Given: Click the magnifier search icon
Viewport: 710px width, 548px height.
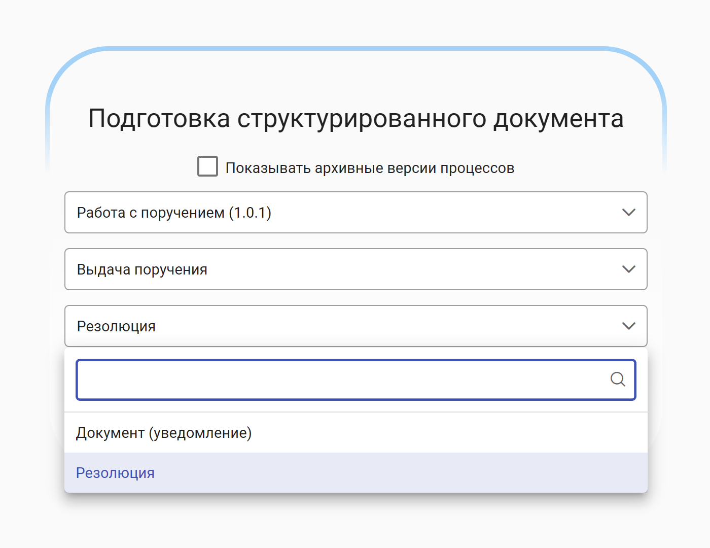Looking at the screenshot, I should pyautogui.click(x=618, y=379).
